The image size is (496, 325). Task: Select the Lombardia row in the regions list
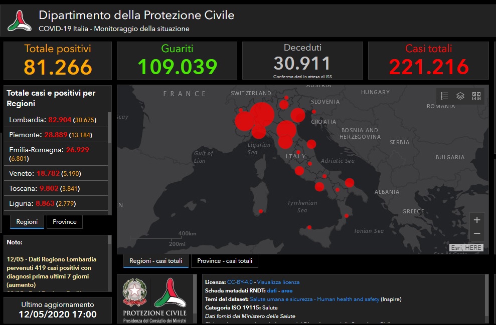[x=56, y=120]
